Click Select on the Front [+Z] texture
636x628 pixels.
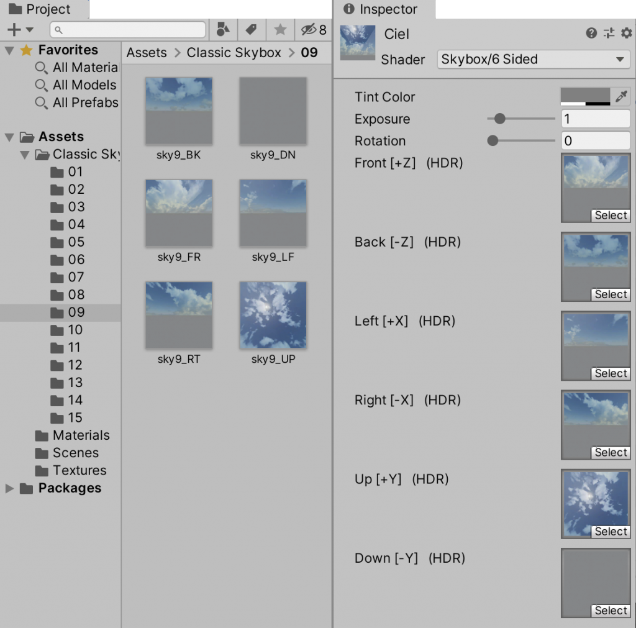click(x=611, y=216)
